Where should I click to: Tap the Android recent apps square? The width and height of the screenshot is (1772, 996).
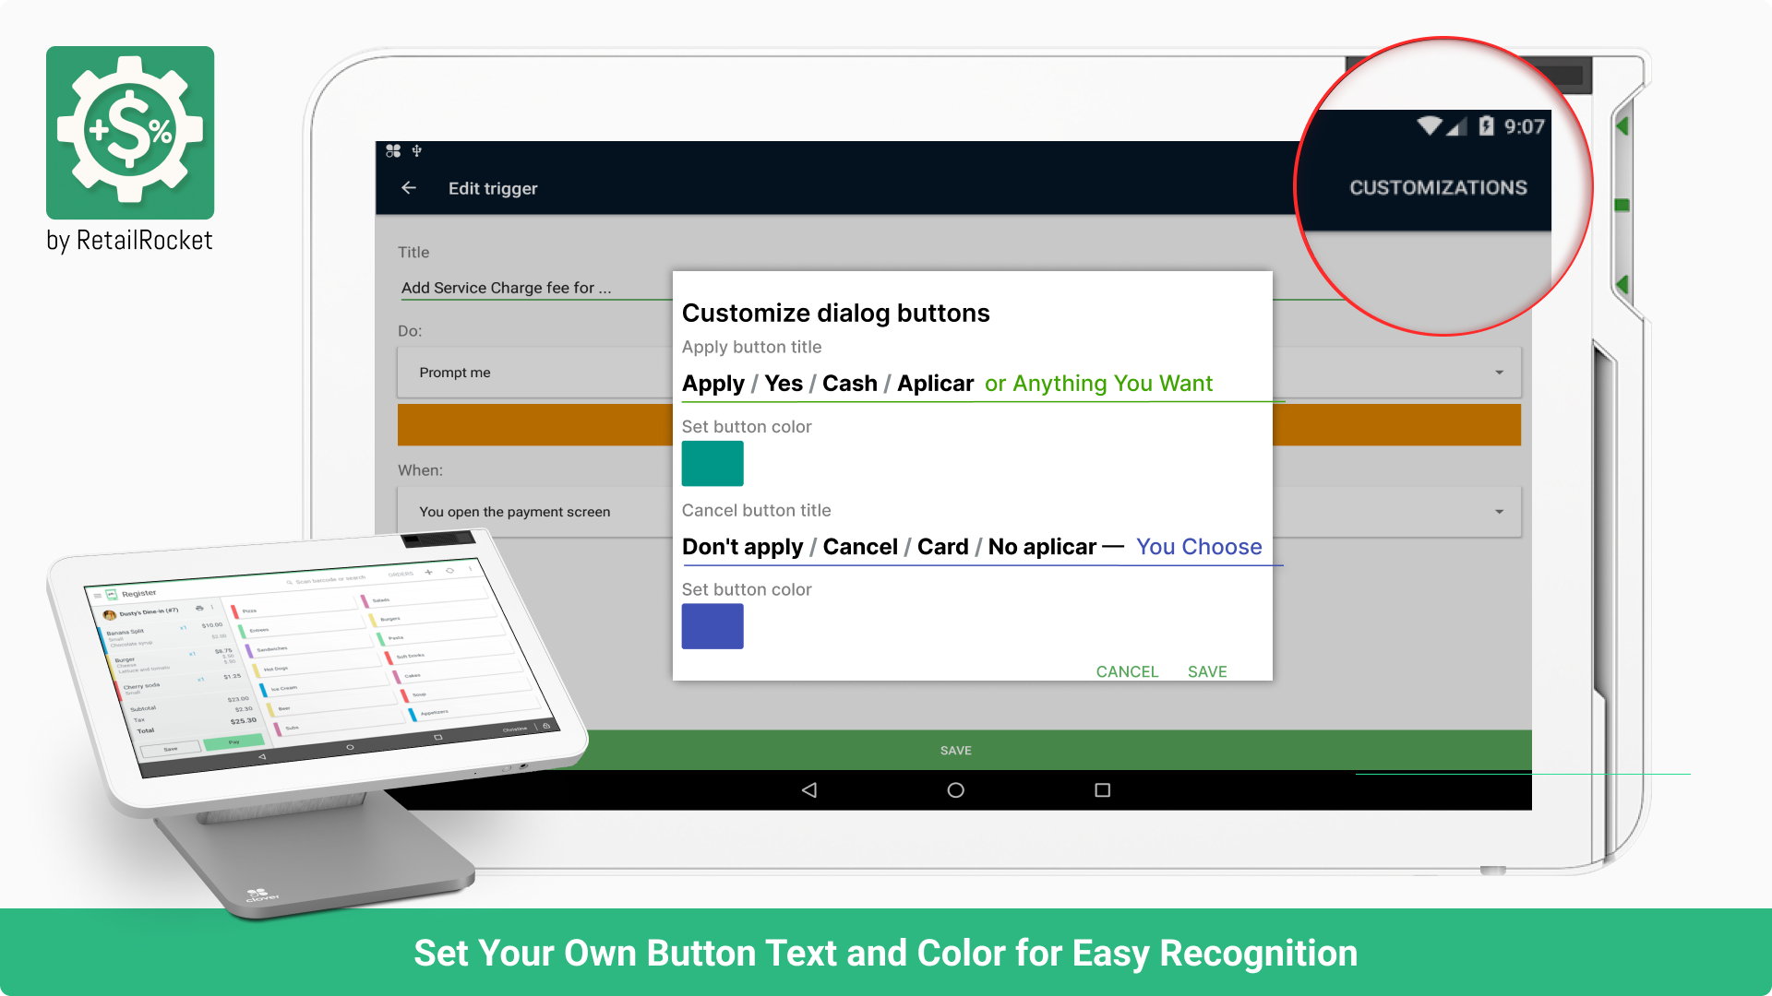(1102, 790)
